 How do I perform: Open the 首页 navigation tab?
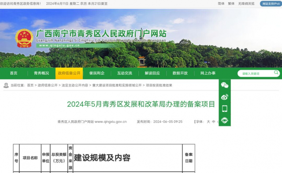point(14,73)
